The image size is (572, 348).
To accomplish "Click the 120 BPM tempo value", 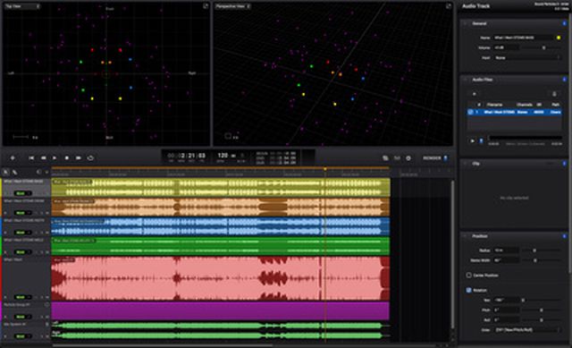I will click(223, 156).
